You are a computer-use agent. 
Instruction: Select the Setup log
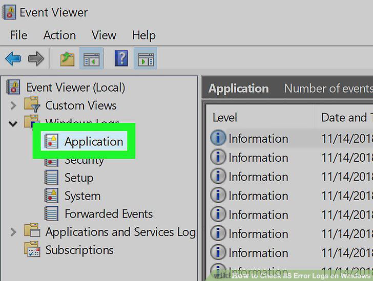[x=79, y=178]
